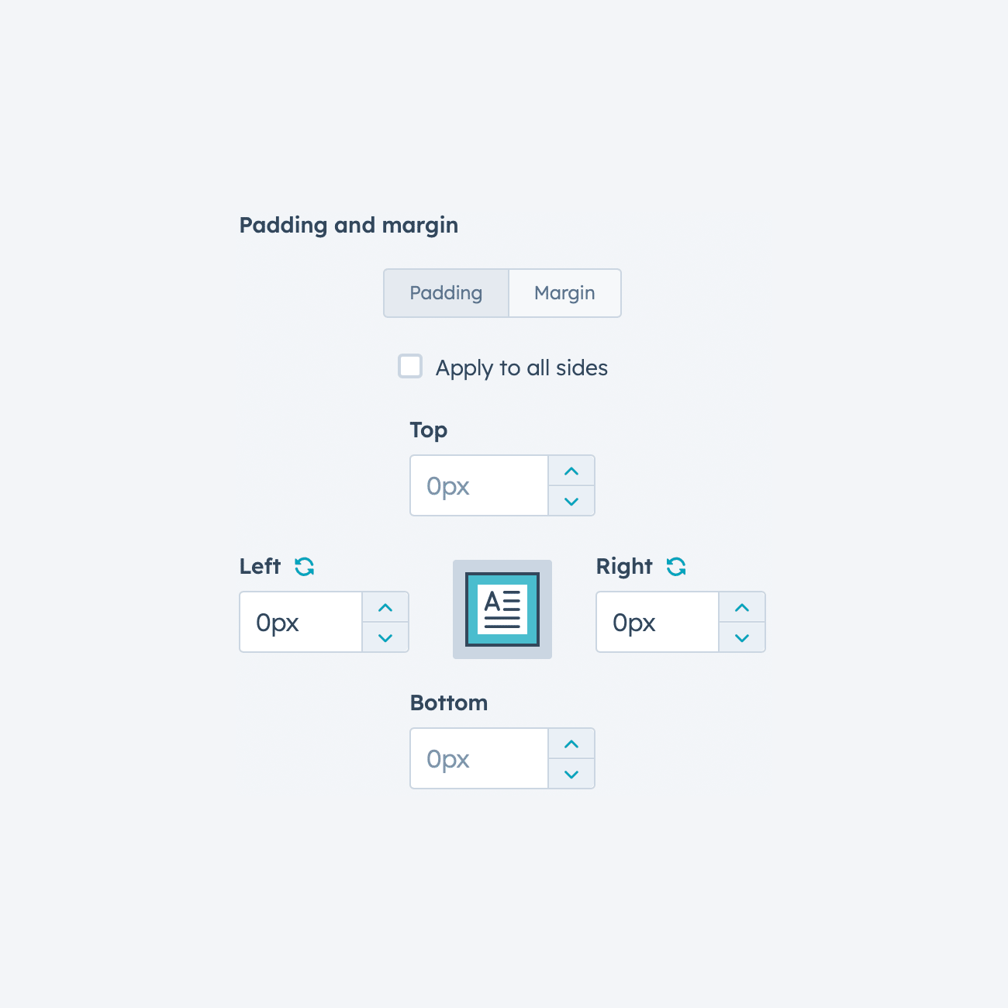
Task: Reset the Right padding value icon
Action: pos(676,567)
